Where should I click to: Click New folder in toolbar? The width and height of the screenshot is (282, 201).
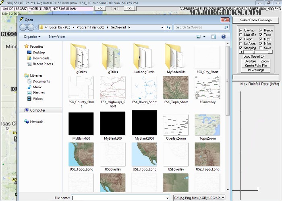(57, 37)
